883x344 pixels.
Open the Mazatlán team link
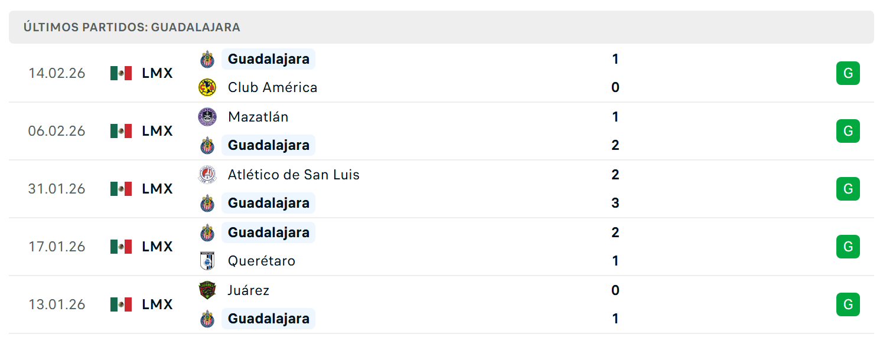[x=258, y=117]
